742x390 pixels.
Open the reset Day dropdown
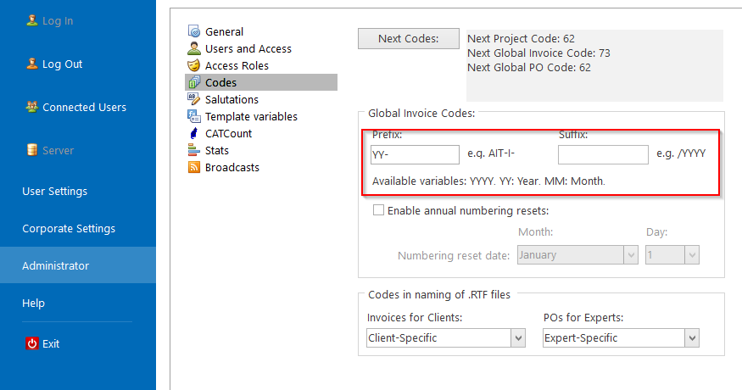click(672, 255)
